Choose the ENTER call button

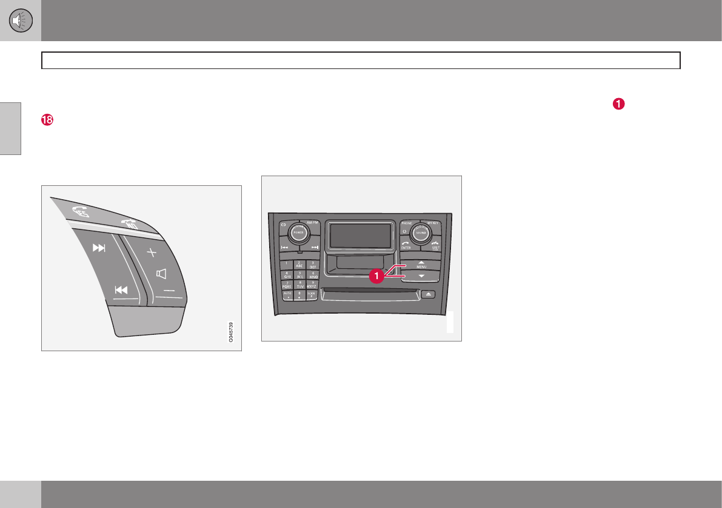coord(406,245)
